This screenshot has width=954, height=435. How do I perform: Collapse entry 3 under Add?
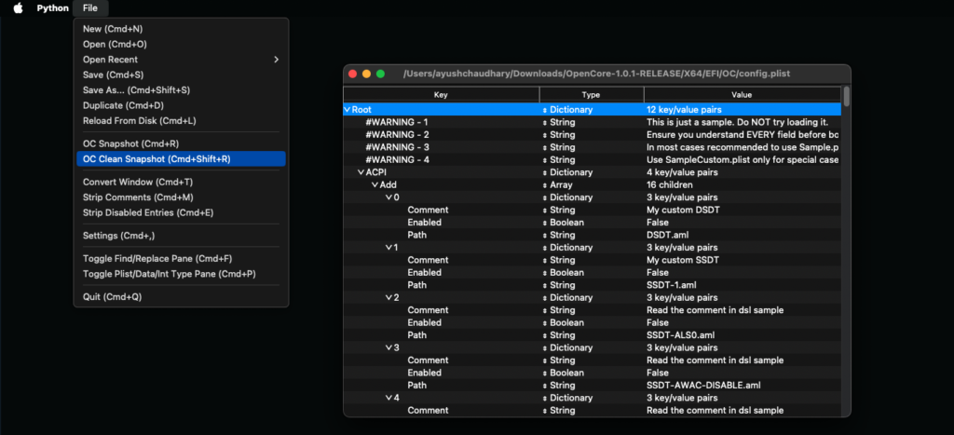(388, 348)
